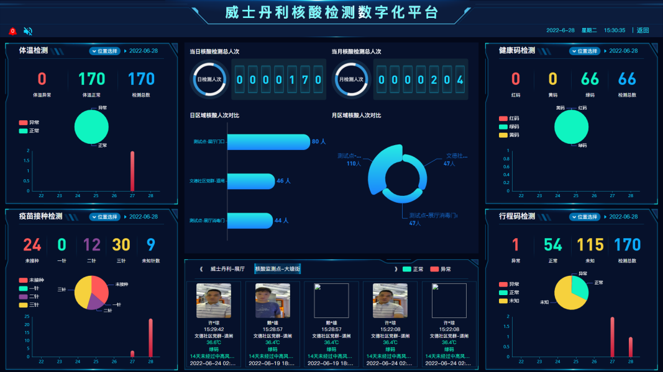
Task: Expand 位置选择 dropdown in 行程码检测 panel
Action: [584, 217]
